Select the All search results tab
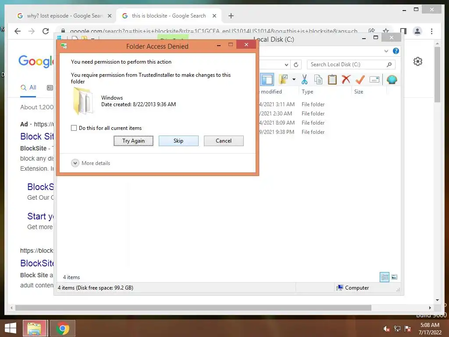The height and width of the screenshot is (337, 449). tap(28, 88)
